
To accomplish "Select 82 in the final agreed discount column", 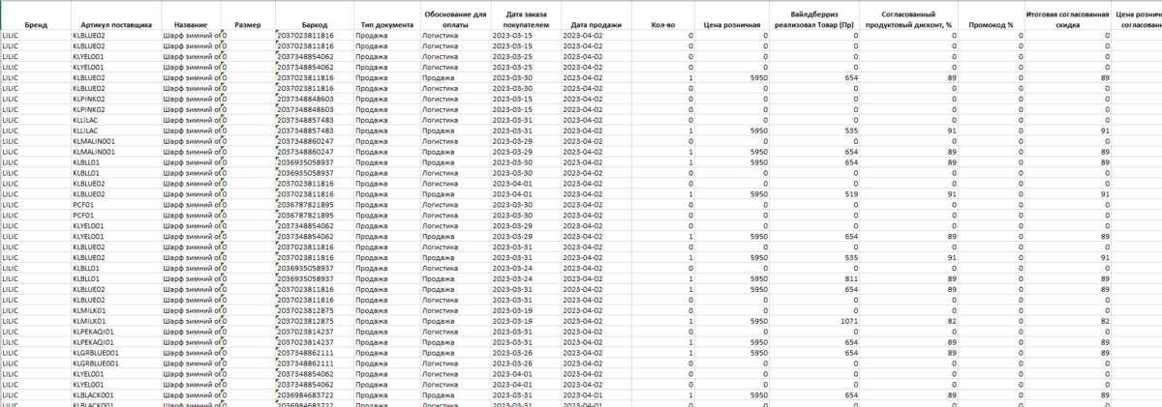I will (1067, 320).
